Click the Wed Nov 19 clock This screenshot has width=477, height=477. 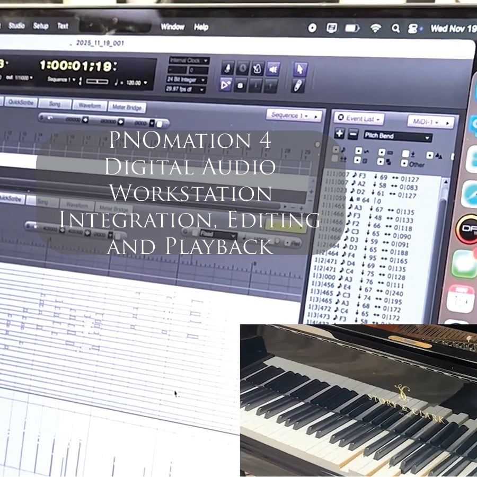point(453,29)
